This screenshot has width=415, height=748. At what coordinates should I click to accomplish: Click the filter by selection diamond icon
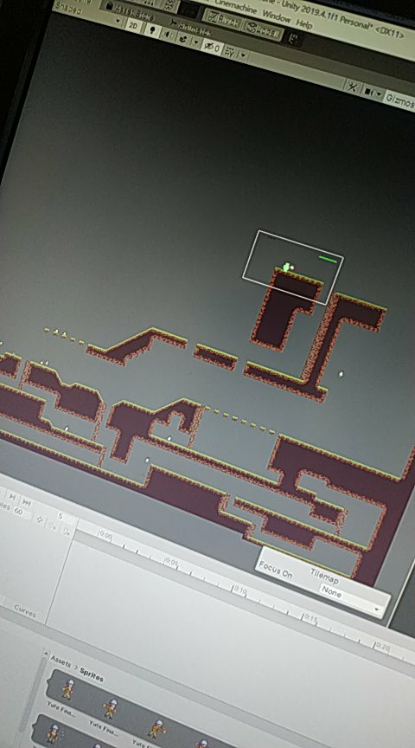39,519
